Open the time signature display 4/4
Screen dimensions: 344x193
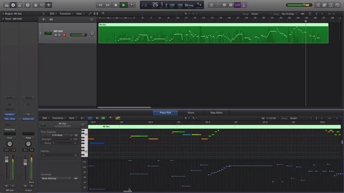click(x=199, y=4)
